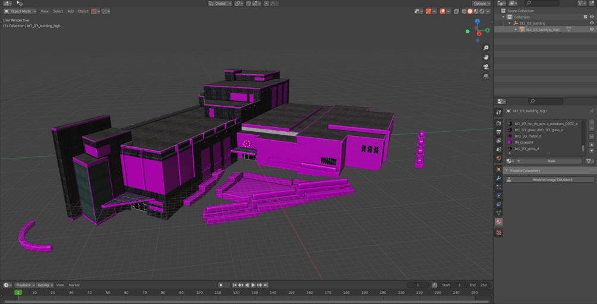Screen dimensions: 597x304
Task: Open the Global transform orientation dropdown
Action: (x=220, y=4)
